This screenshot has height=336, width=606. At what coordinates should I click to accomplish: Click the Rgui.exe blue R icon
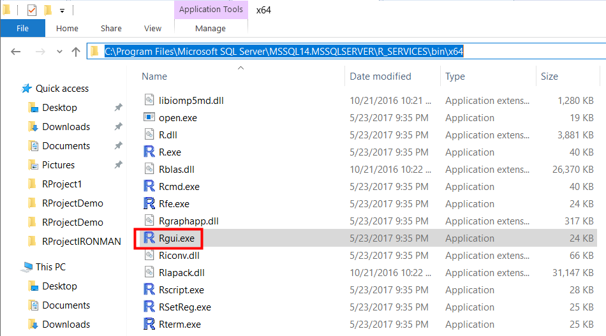[x=149, y=238]
